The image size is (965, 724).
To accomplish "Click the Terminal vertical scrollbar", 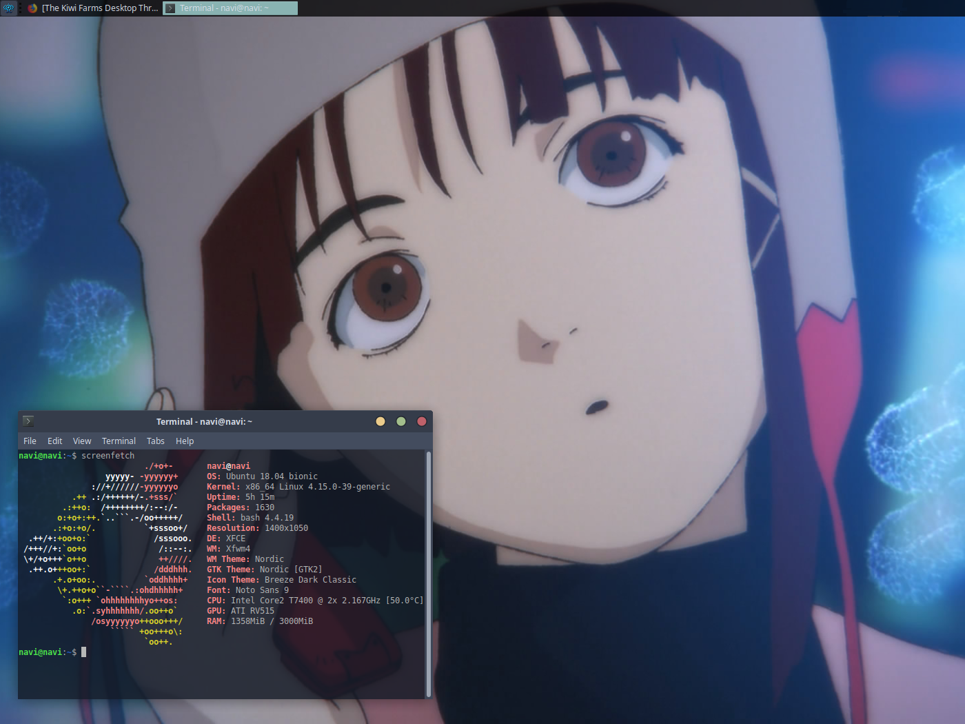I will click(x=429, y=574).
